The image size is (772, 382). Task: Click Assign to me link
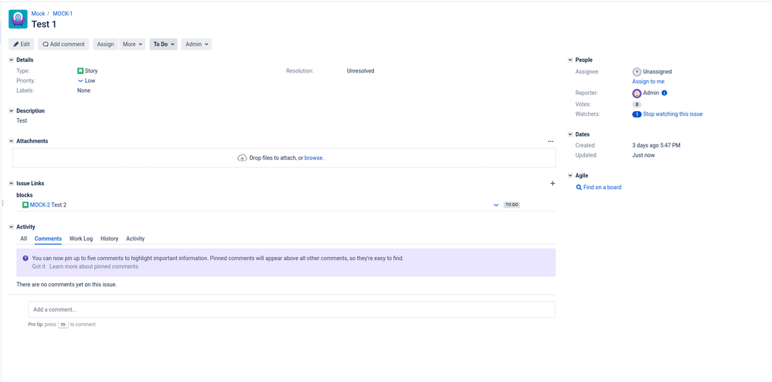coord(648,82)
